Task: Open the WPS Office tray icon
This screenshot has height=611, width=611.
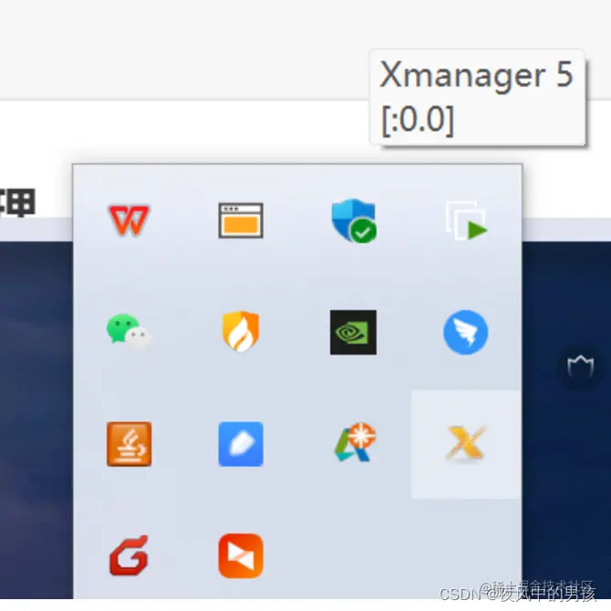Action: (x=129, y=220)
